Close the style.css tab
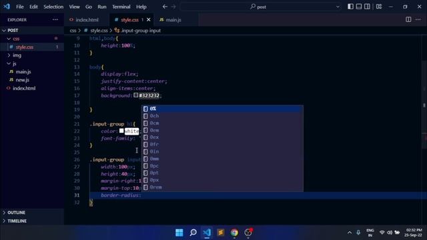Viewport: 427px width, 240px height. click(148, 19)
